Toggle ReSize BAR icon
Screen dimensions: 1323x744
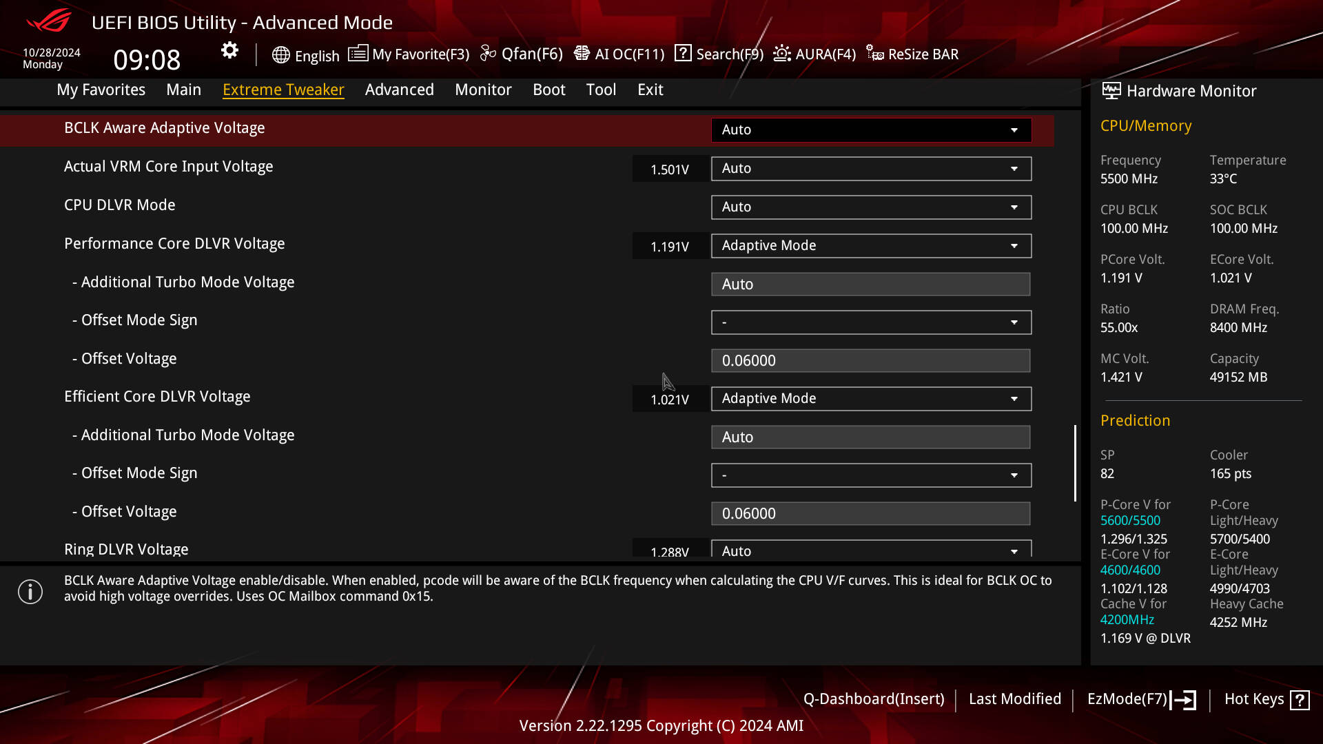click(875, 54)
